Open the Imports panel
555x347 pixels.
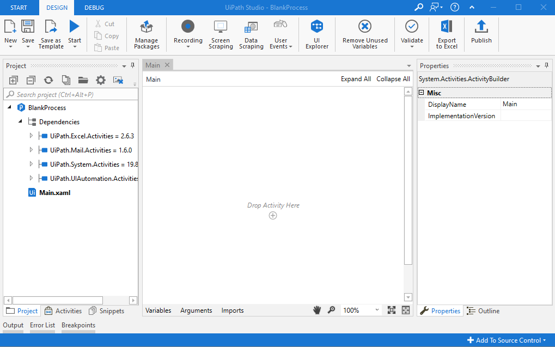[233, 311]
